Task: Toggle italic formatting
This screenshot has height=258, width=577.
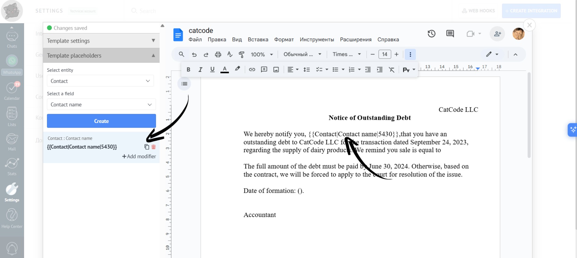Action: [200, 70]
